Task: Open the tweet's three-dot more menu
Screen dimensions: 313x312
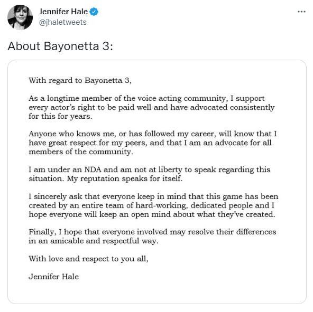Action: (x=301, y=12)
